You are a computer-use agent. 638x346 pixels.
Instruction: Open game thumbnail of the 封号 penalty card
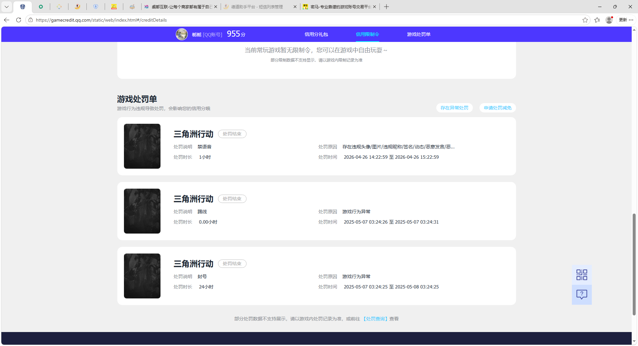coord(142,276)
